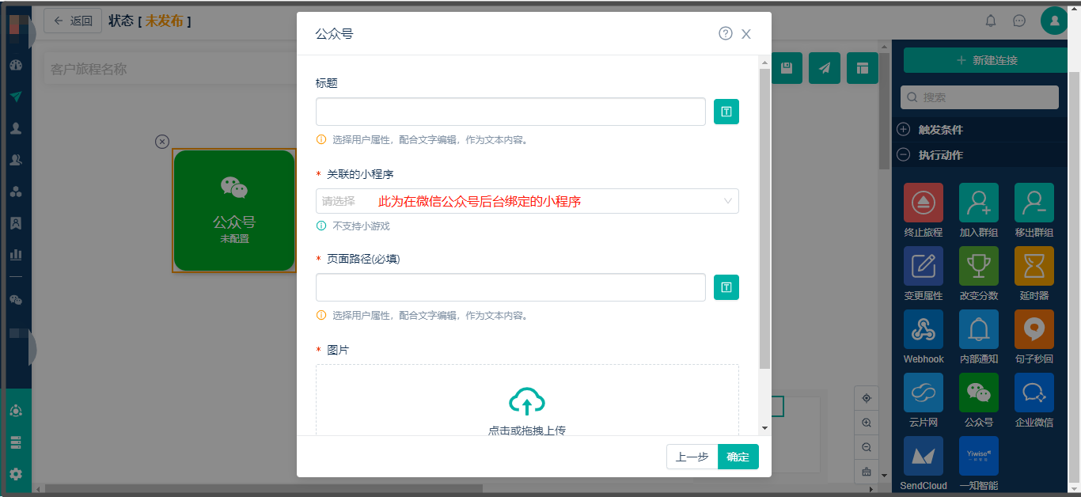The width and height of the screenshot is (1081, 497).
Task: Click the publish paper-plane toolbar icon
Action: (x=825, y=68)
